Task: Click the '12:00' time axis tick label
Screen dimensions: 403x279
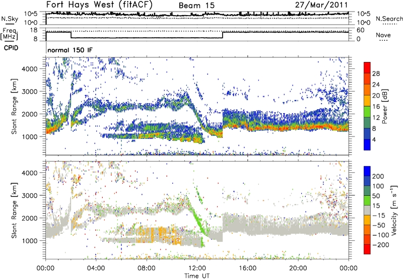Action: [197, 268]
